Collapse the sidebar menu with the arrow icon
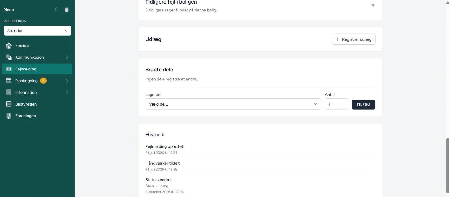This screenshot has height=197, width=450. [56, 10]
